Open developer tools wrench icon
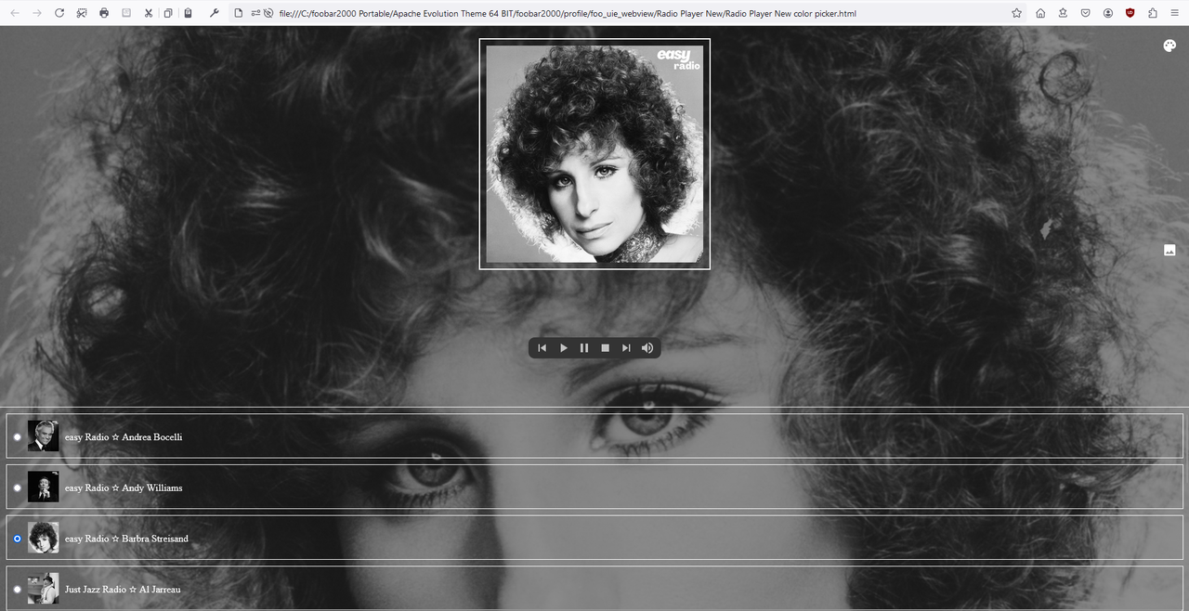The width and height of the screenshot is (1189, 611). [215, 13]
